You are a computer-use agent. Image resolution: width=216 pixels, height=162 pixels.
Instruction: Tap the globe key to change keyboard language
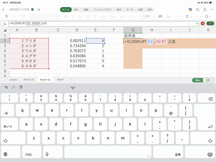click(5, 154)
